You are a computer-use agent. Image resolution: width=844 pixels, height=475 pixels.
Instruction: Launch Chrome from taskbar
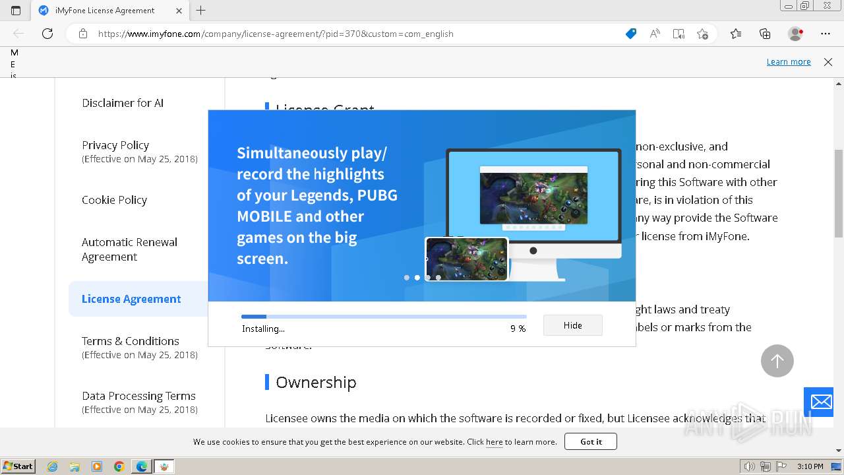(119, 466)
